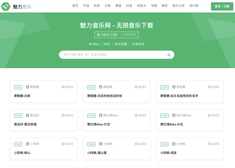Click the 魅力音乐QQ群 button

pyautogui.click(x=116, y=35)
